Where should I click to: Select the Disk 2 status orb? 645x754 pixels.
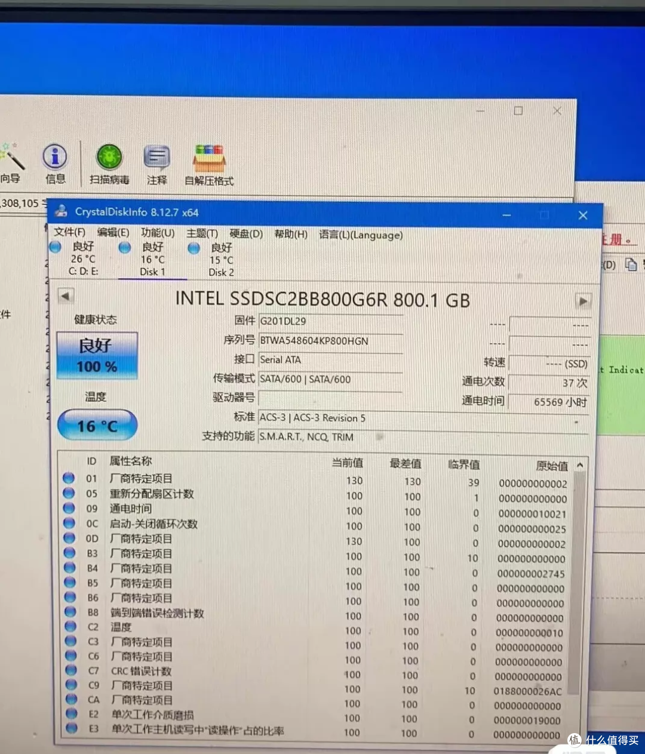coord(194,248)
